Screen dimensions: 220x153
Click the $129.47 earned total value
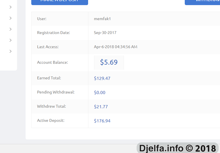click(x=102, y=78)
